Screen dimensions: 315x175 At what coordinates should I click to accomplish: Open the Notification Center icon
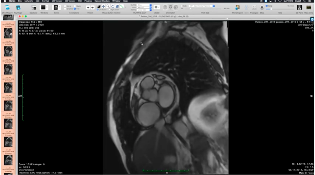click(x=309, y=1)
